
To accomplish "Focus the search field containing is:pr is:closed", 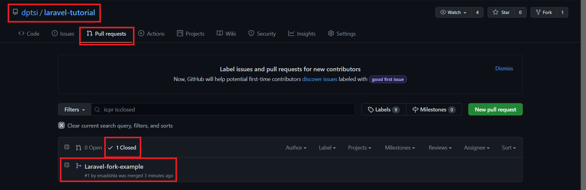I will pos(223,110).
